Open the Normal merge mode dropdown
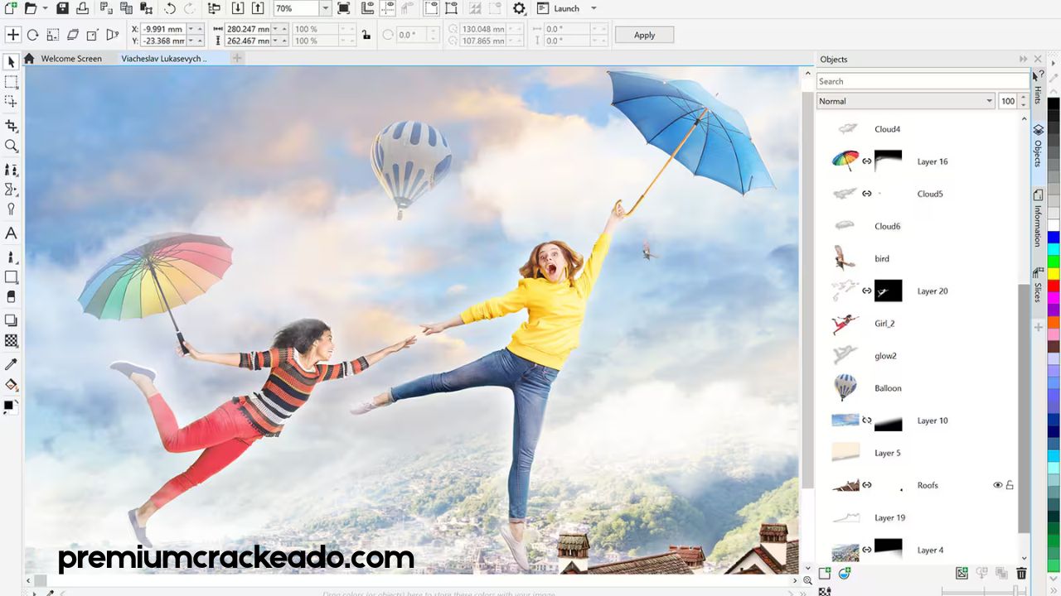 (989, 101)
